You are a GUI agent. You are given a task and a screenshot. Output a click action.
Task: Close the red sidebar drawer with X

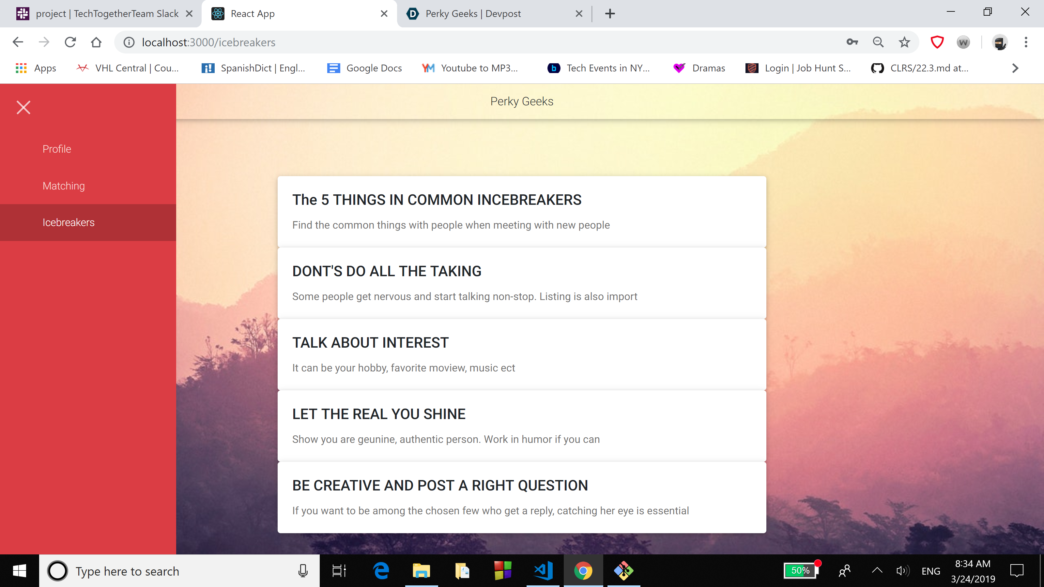point(23,107)
